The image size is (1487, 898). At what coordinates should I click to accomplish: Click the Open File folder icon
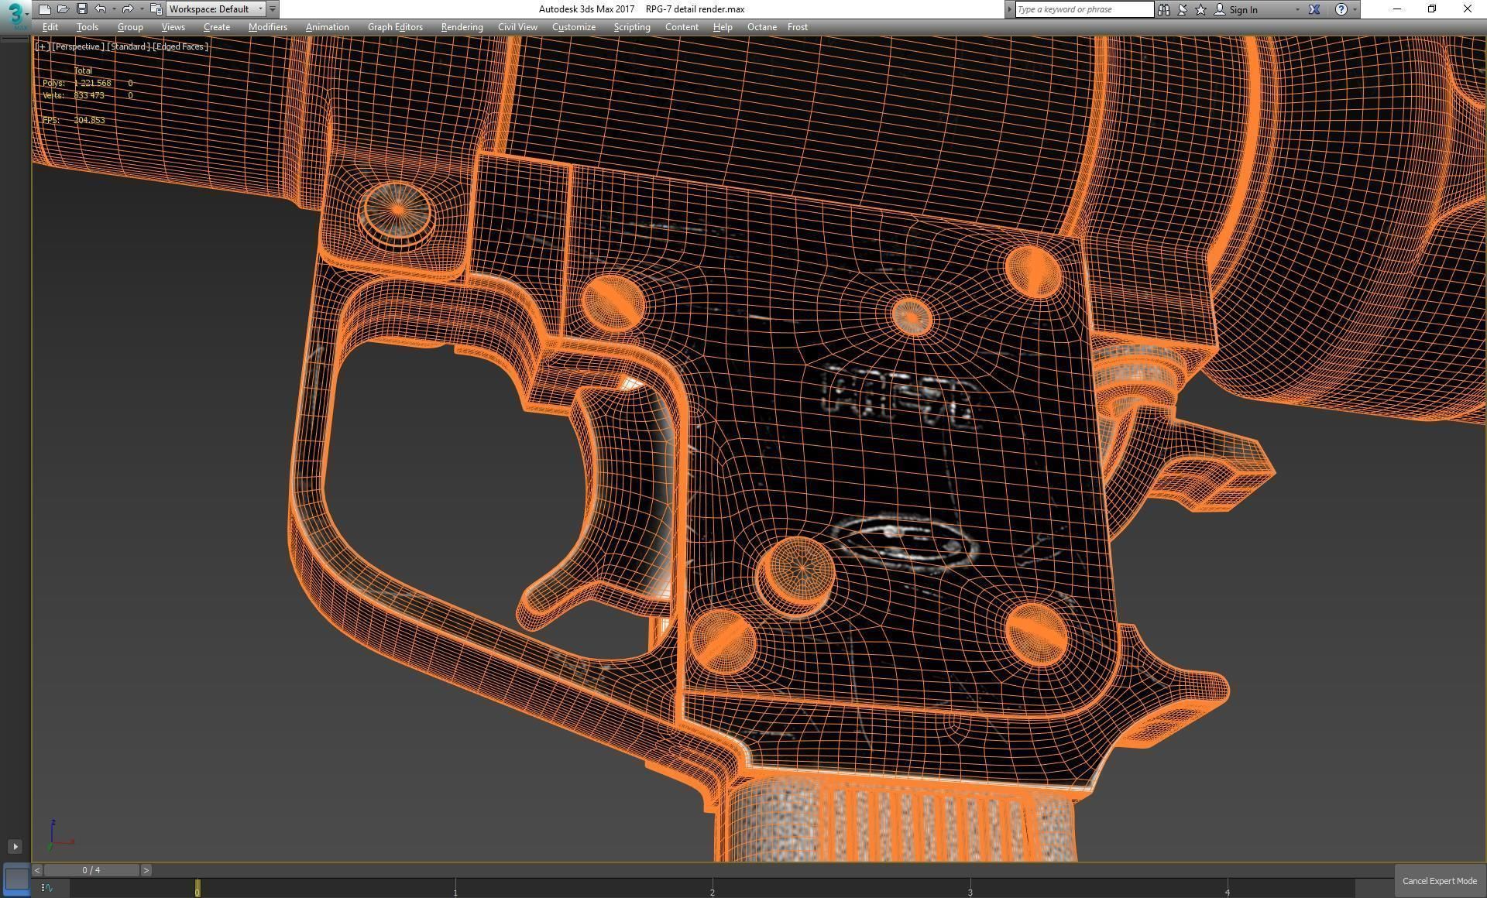[x=64, y=9]
